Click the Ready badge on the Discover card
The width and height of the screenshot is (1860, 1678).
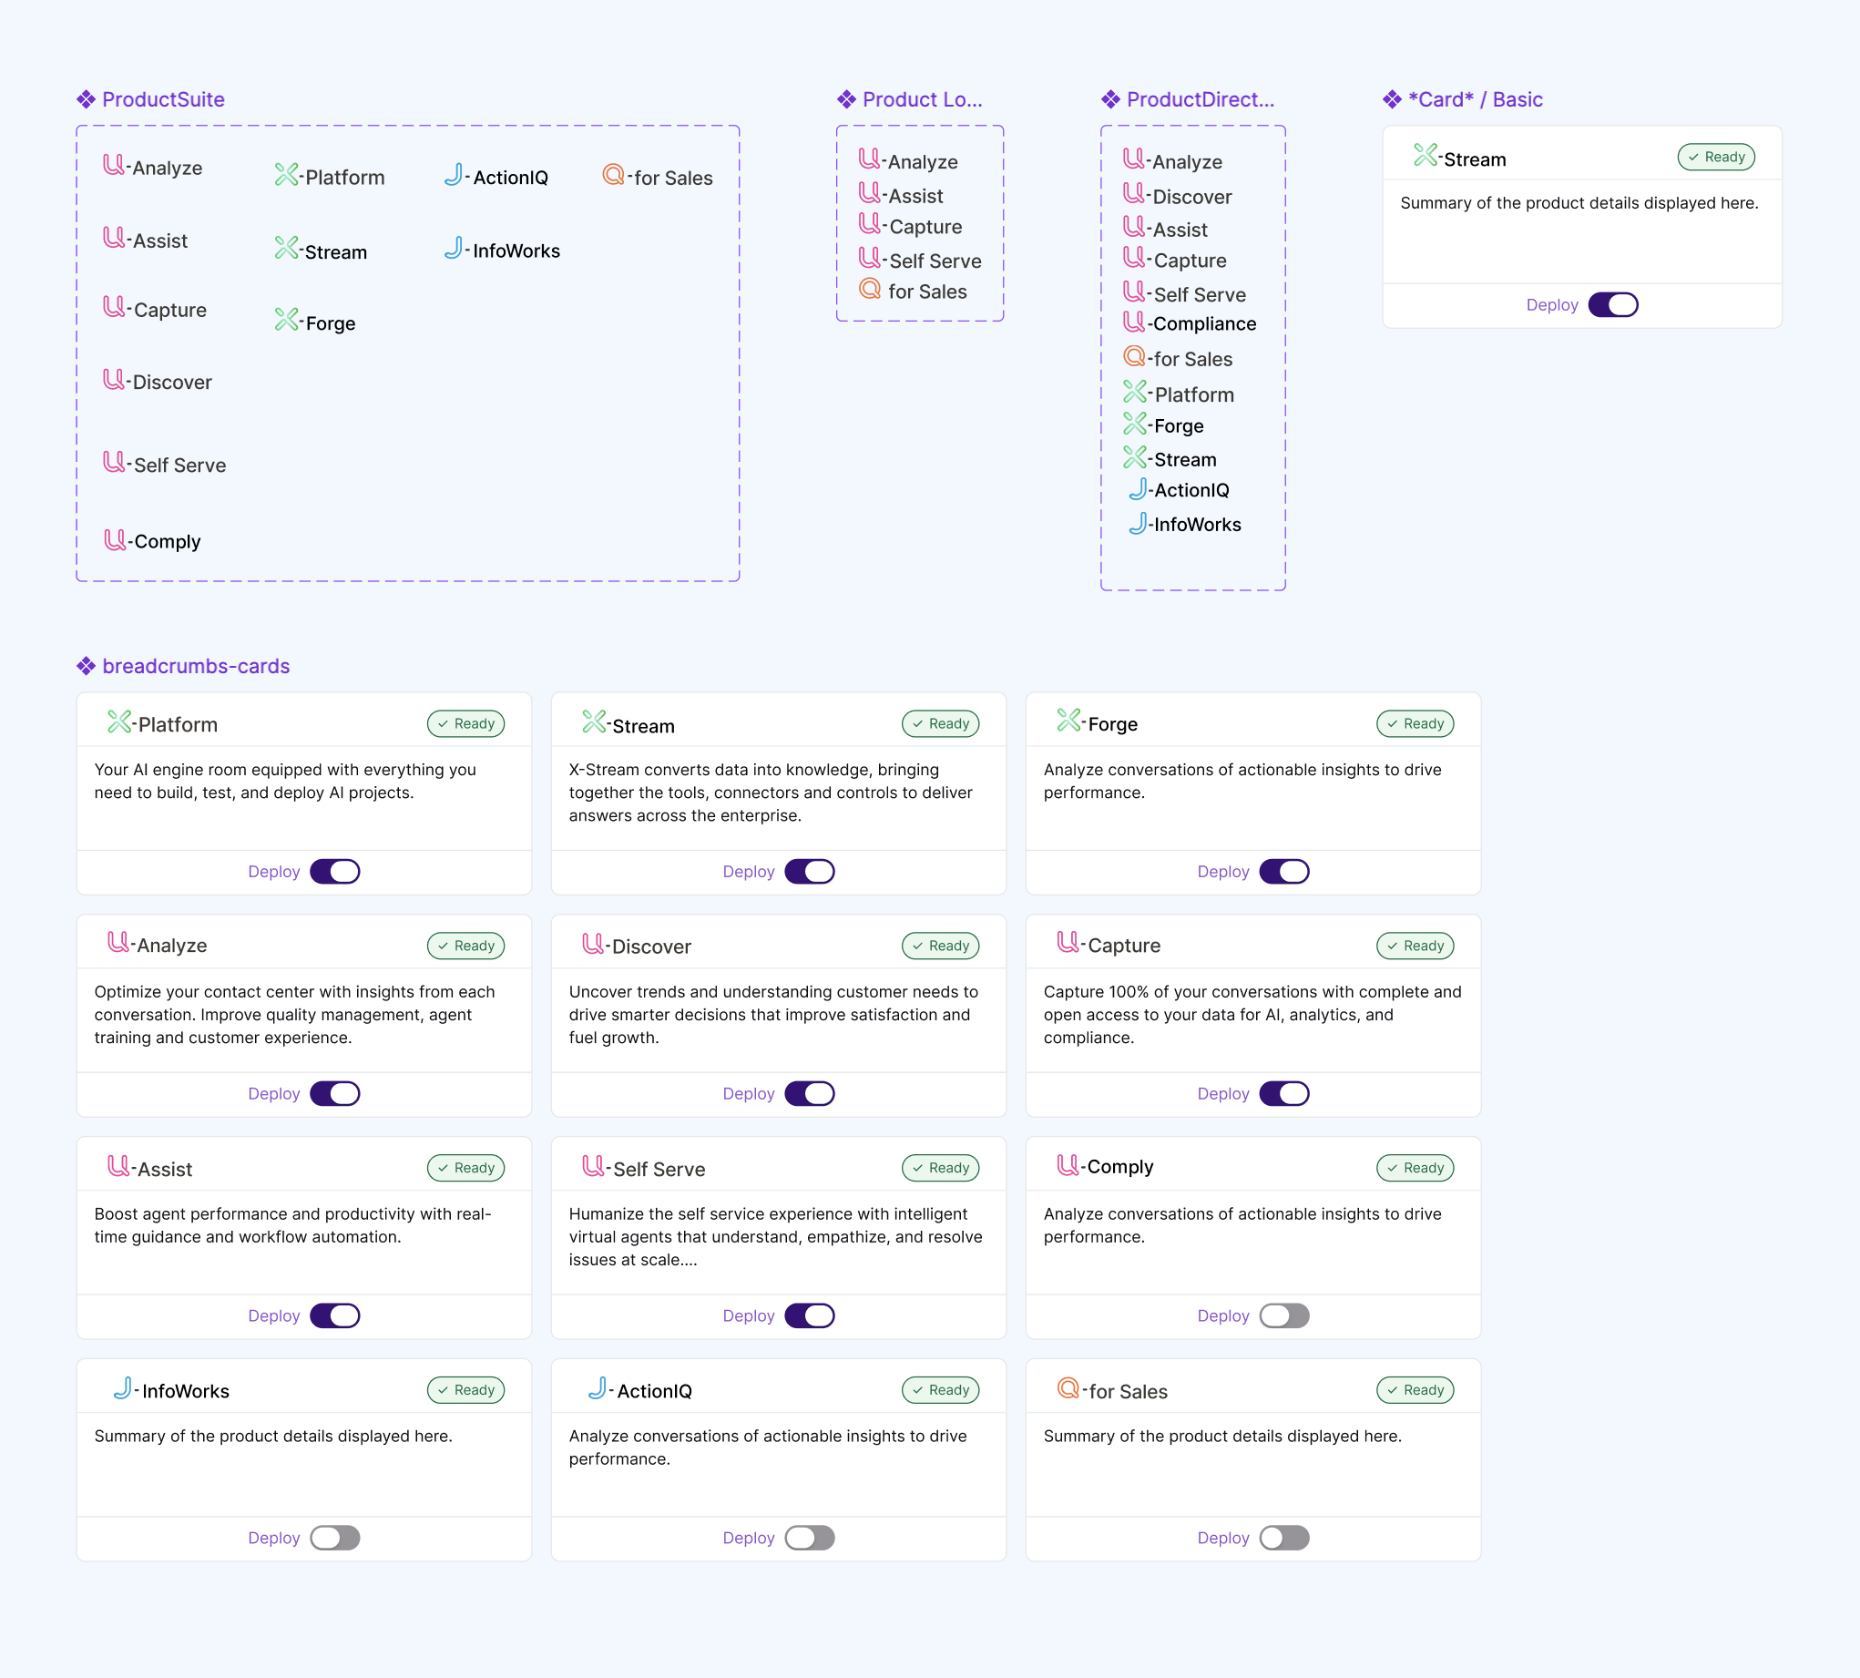pyautogui.click(x=940, y=946)
